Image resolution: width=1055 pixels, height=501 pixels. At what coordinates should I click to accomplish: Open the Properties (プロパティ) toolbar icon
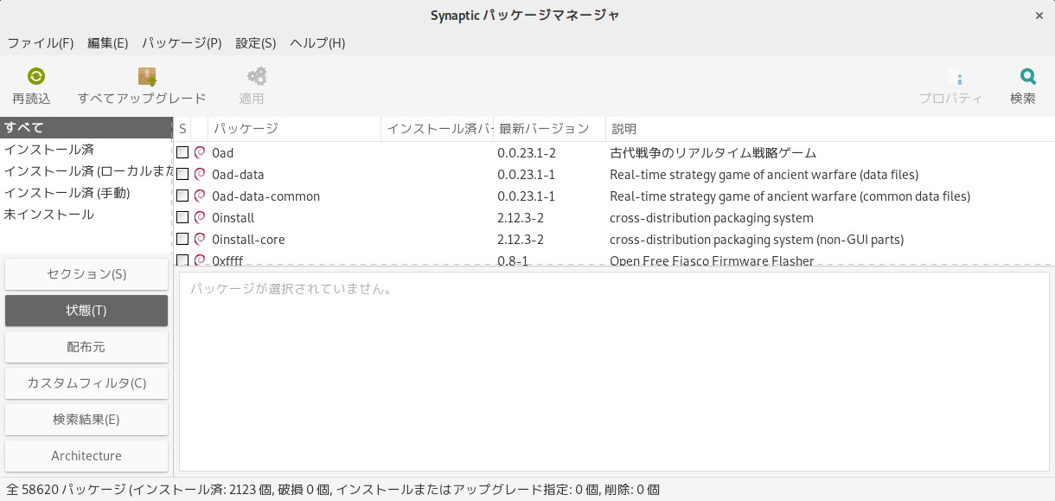tap(956, 76)
